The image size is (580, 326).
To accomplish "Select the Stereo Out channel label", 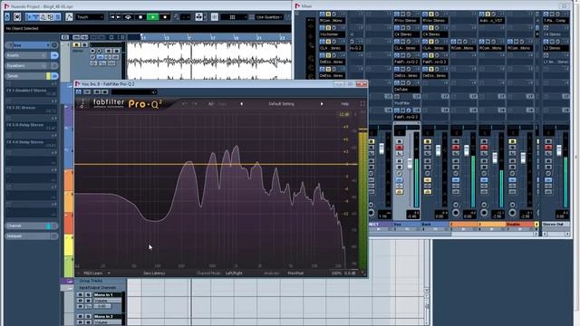I will [556, 225].
